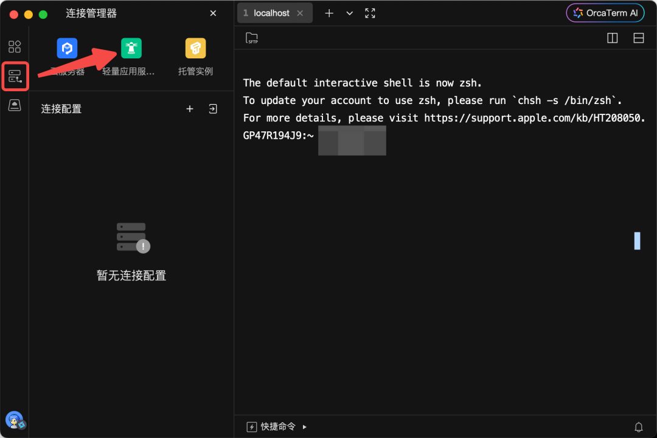Open the apps grid sidebar icon
The width and height of the screenshot is (657, 438).
click(x=15, y=46)
